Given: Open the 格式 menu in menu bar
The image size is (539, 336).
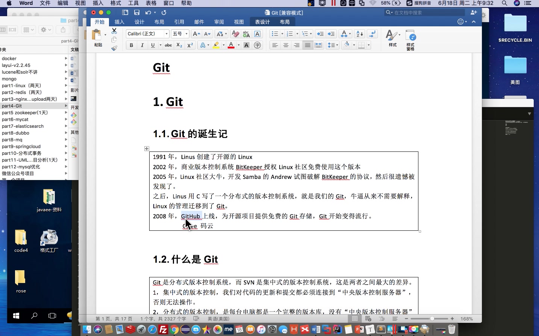Looking at the screenshot, I should (x=115, y=3).
